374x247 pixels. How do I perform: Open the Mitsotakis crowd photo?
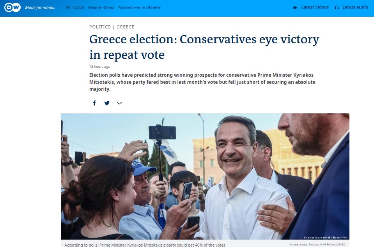coord(205,176)
